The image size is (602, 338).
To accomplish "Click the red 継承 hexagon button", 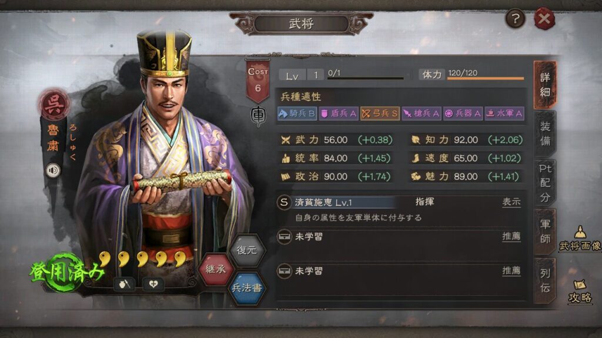I will tap(215, 269).
